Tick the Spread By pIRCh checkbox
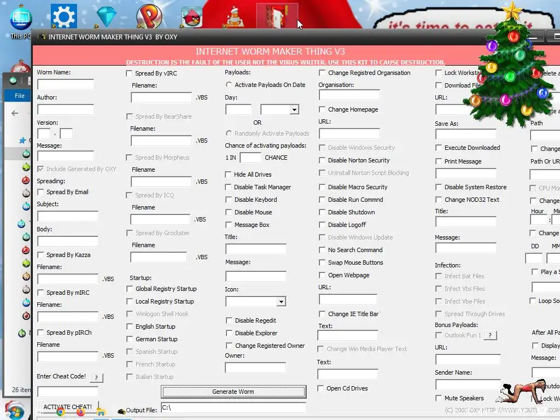 click(x=40, y=332)
